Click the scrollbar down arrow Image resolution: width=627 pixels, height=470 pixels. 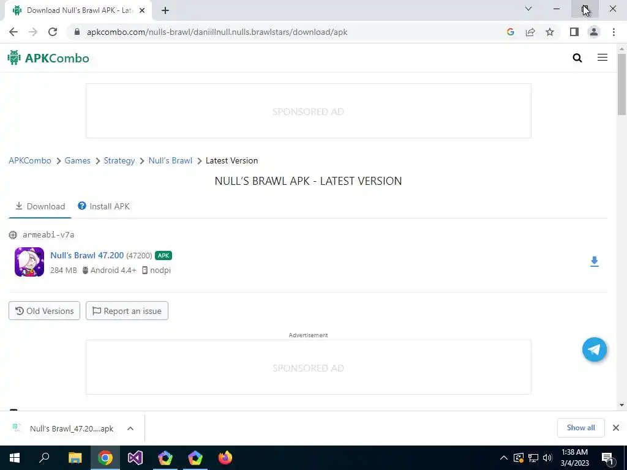pos(621,405)
